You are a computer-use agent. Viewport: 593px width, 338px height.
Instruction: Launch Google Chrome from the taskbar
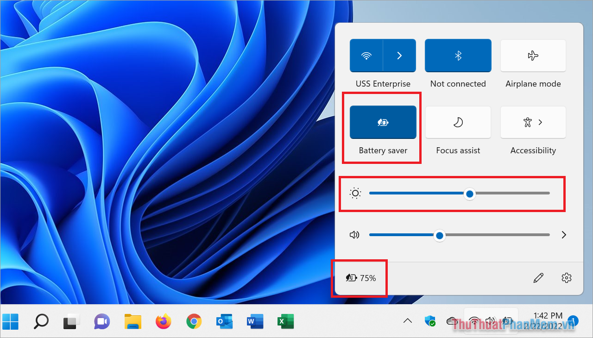click(194, 321)
